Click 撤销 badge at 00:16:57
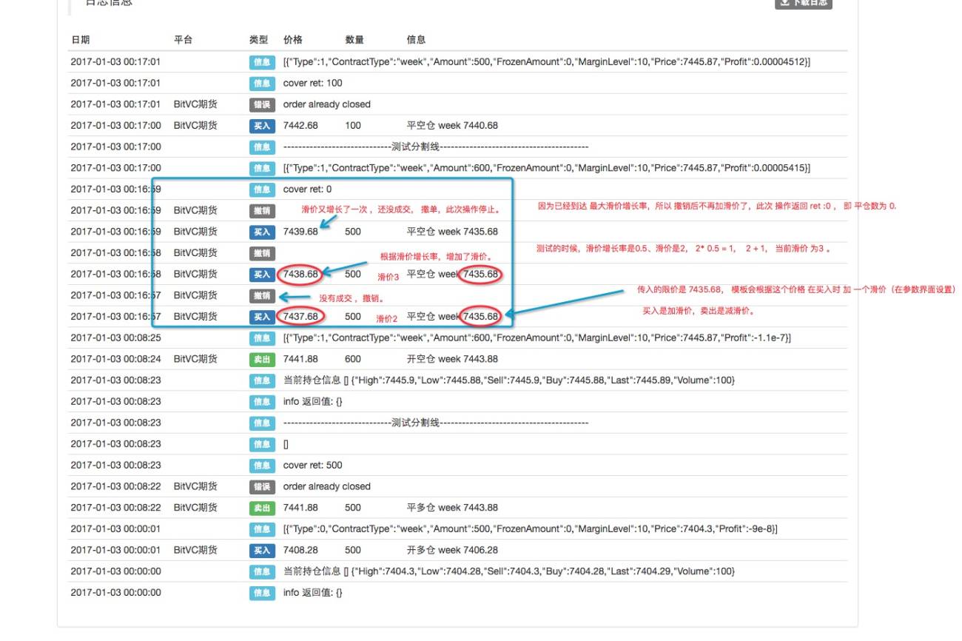Image resolution: width=962 pixels, height=641 pixels. tap(262, 296)
